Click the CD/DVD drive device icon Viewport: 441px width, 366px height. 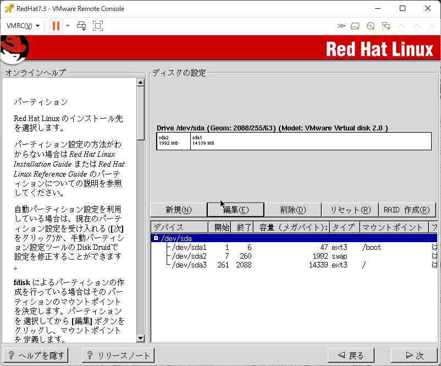click(x=371, y=26)
